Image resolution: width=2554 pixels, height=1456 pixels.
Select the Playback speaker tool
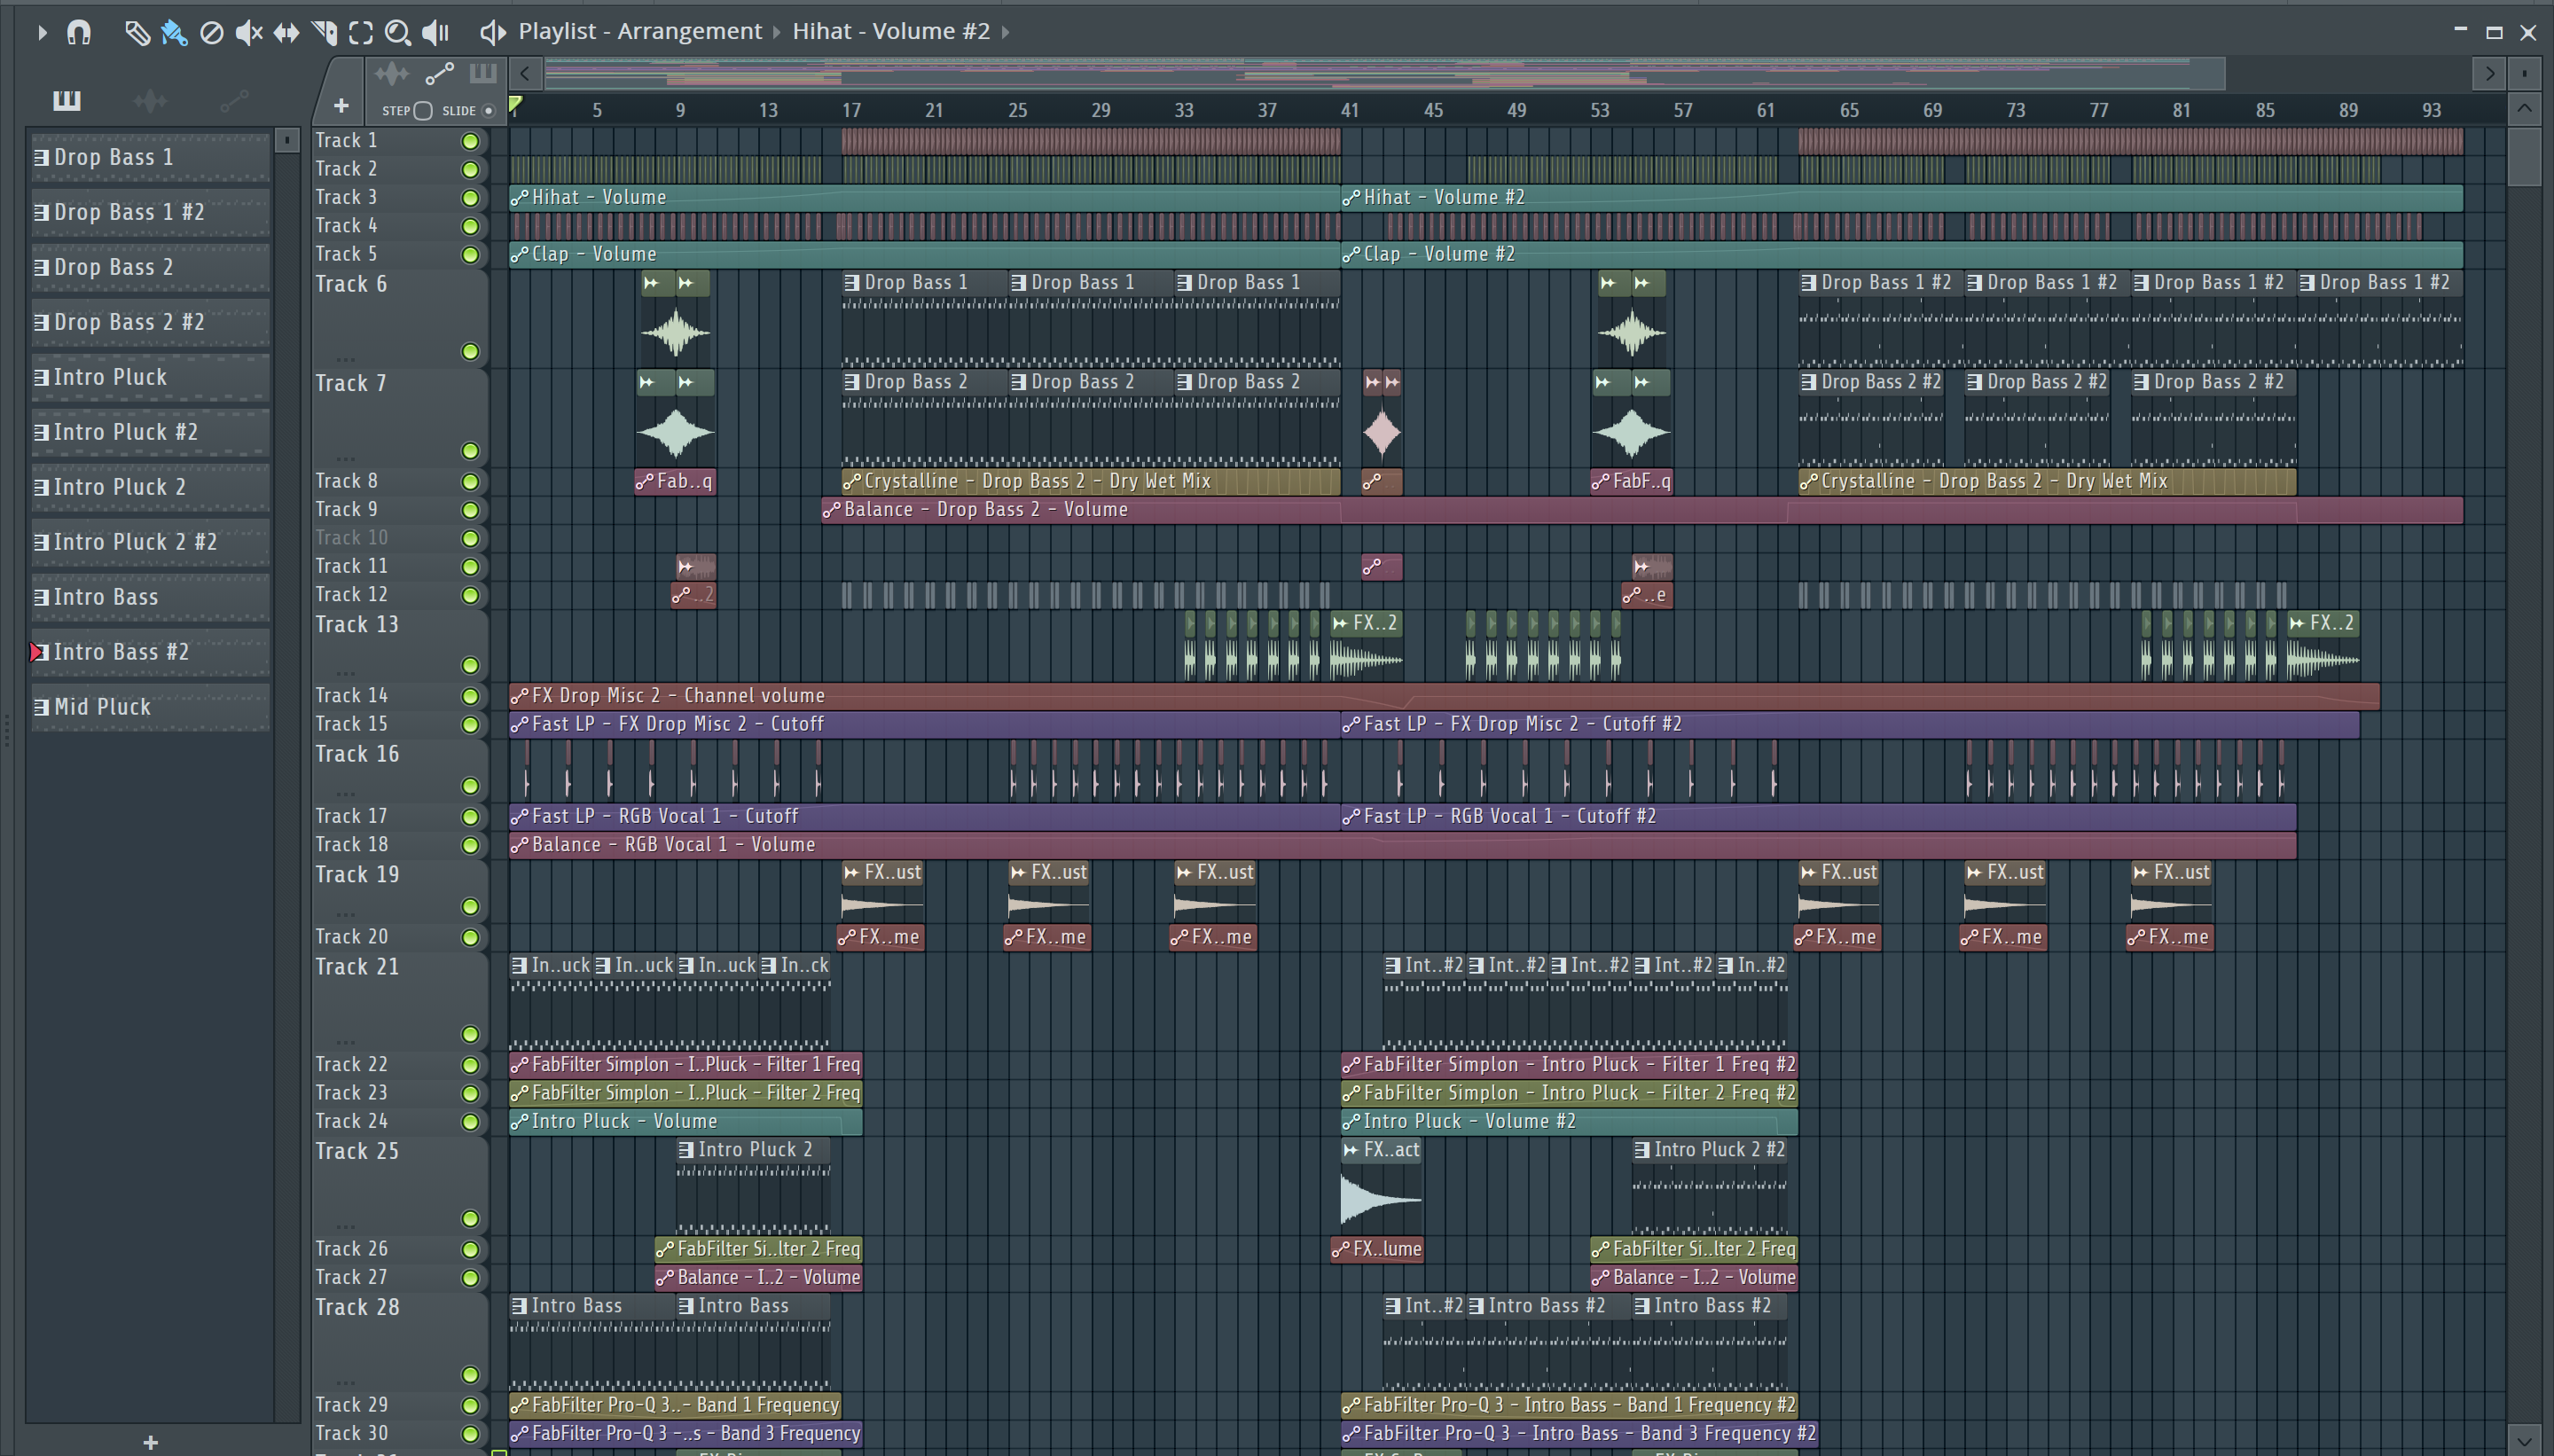click(436, 32)
